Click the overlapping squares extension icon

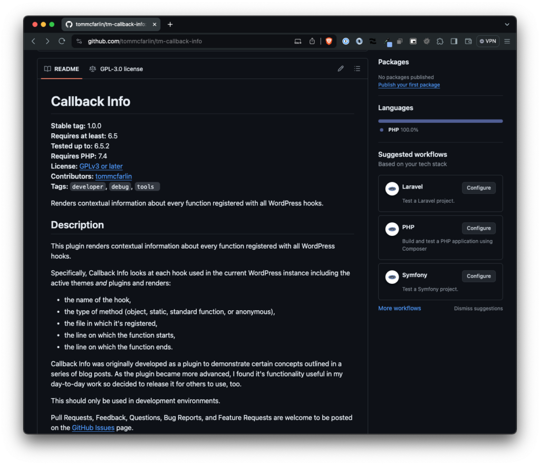coord(400,41)
